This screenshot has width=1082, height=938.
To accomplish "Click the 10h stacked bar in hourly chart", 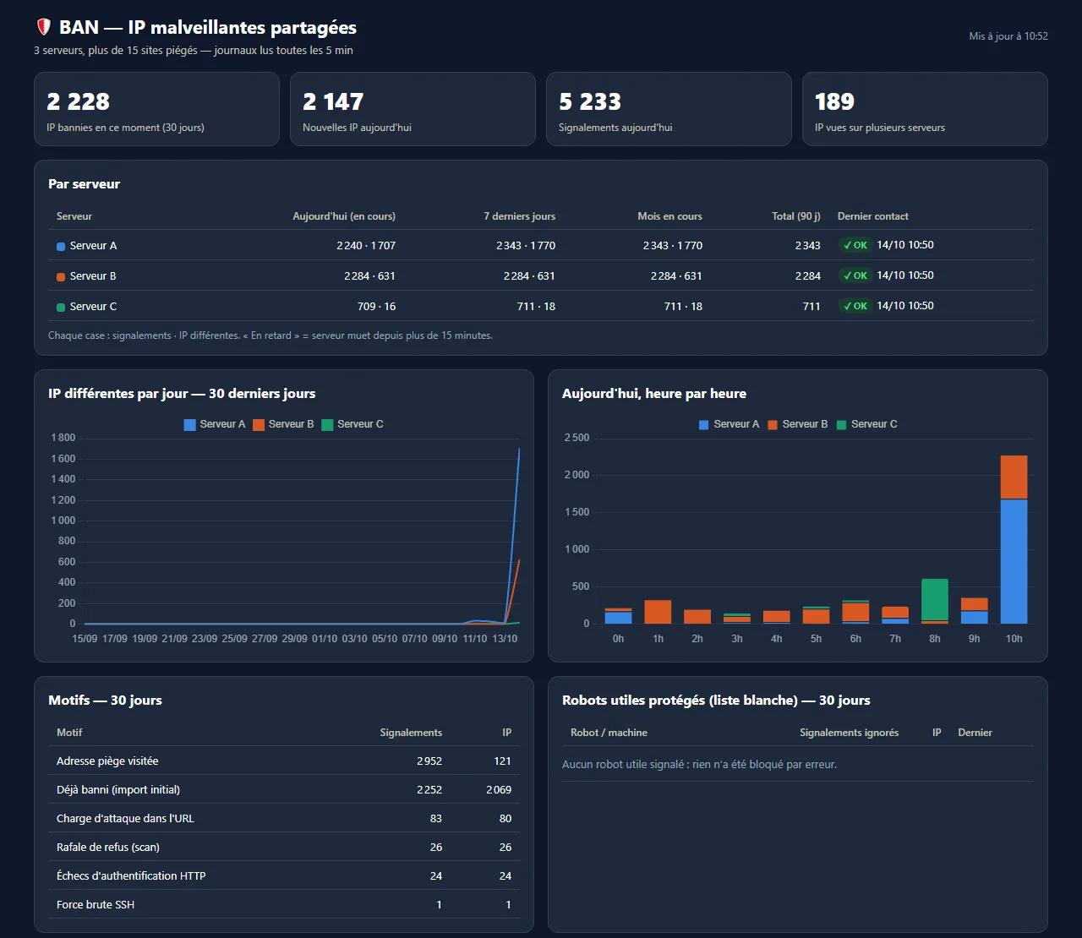I will tap(1014, 539).
